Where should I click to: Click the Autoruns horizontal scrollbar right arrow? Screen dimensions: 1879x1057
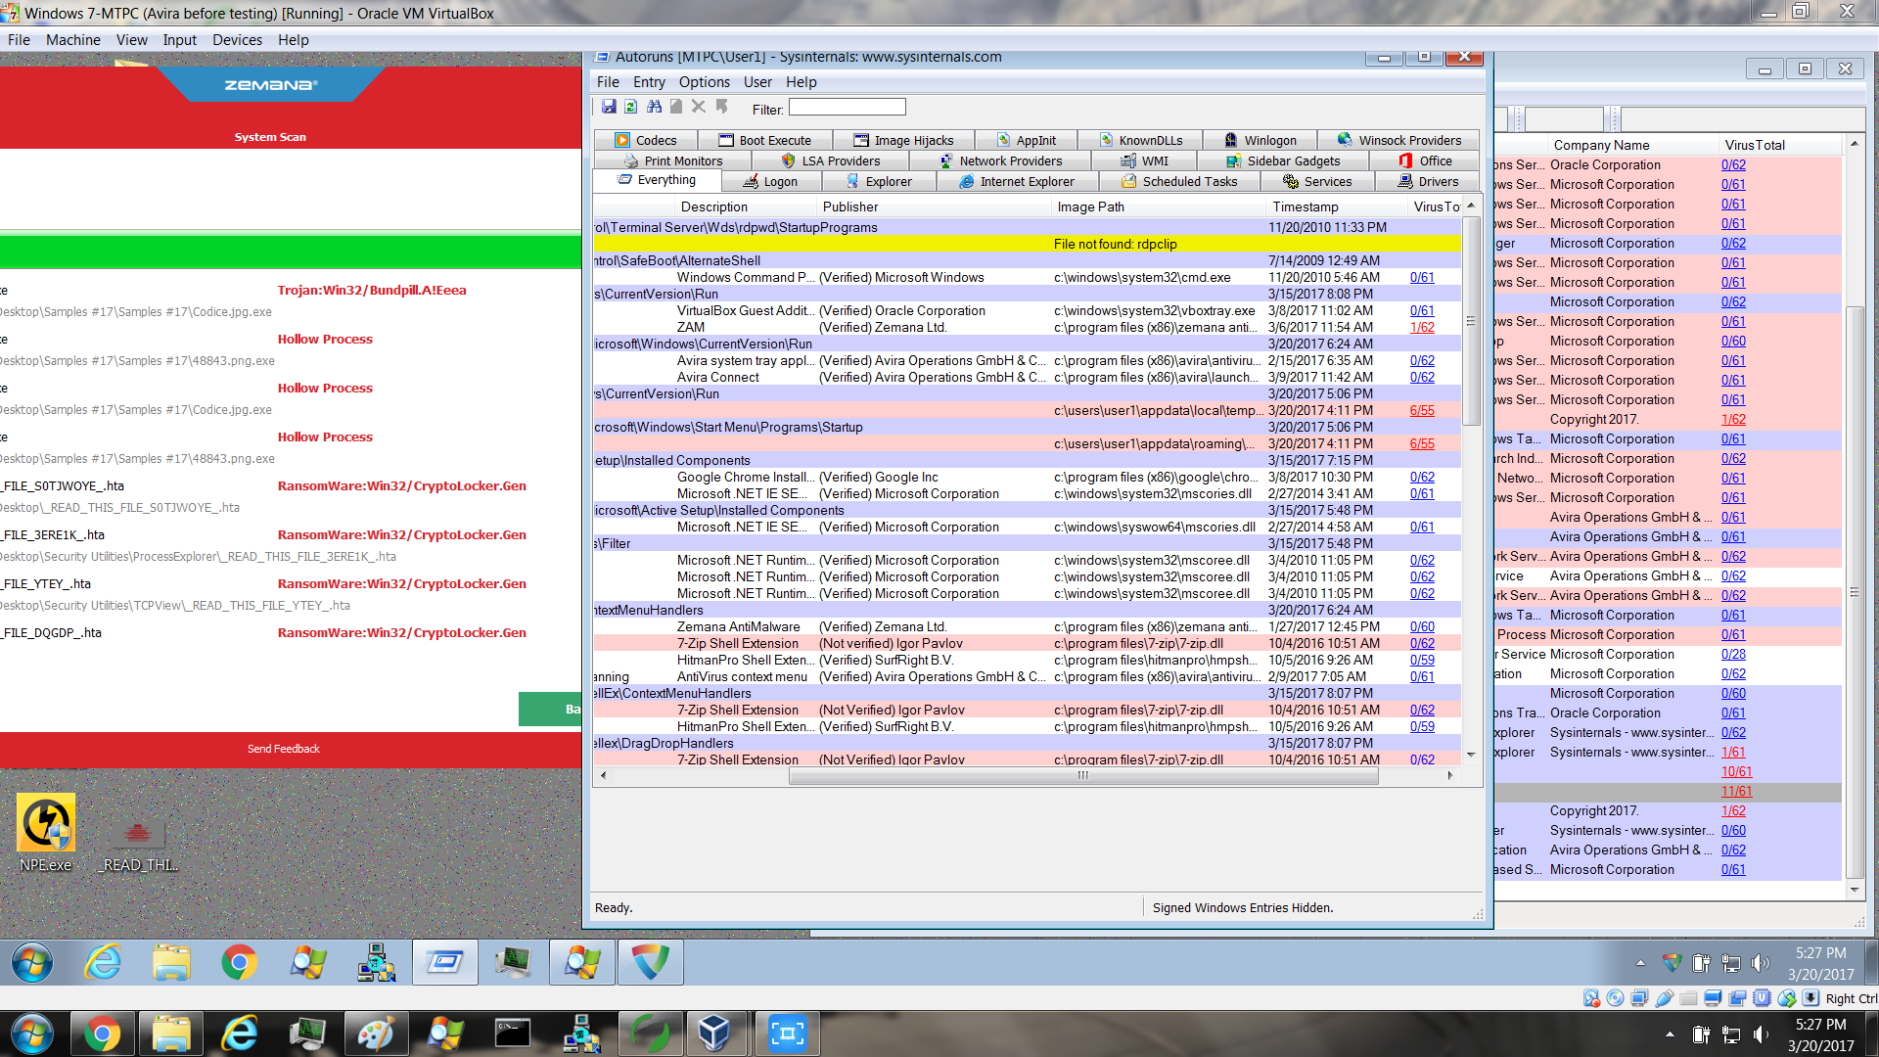[x=1449, y=775]
